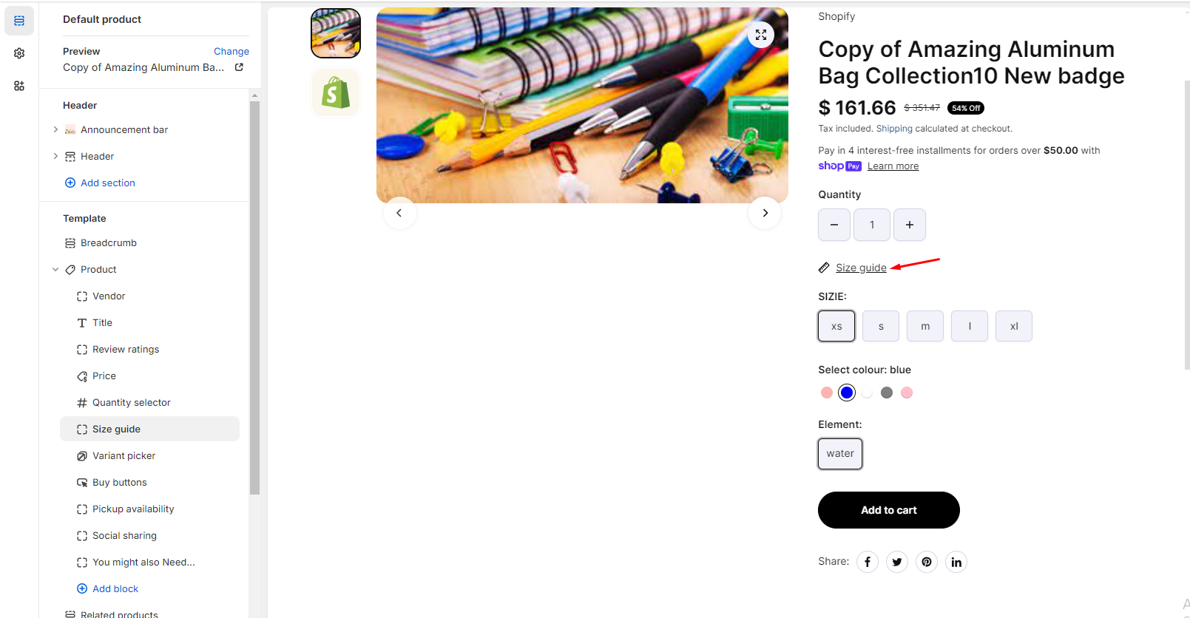Open the App embeds icon
Image resolution: width=1190 pixels, height=618 pixels.
pyautogui.click(x=19, y=86)
